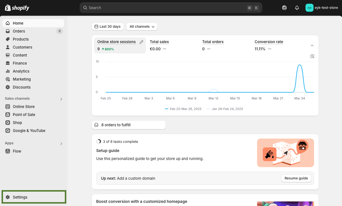This screenshot has width=342, height=206.
Task: Open the Last 30 days date picker
Action: pos(108,27)
